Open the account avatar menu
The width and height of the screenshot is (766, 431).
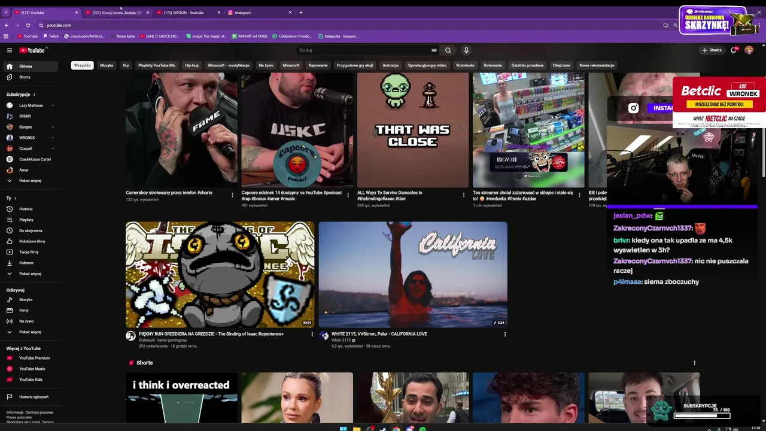(749, 50)
